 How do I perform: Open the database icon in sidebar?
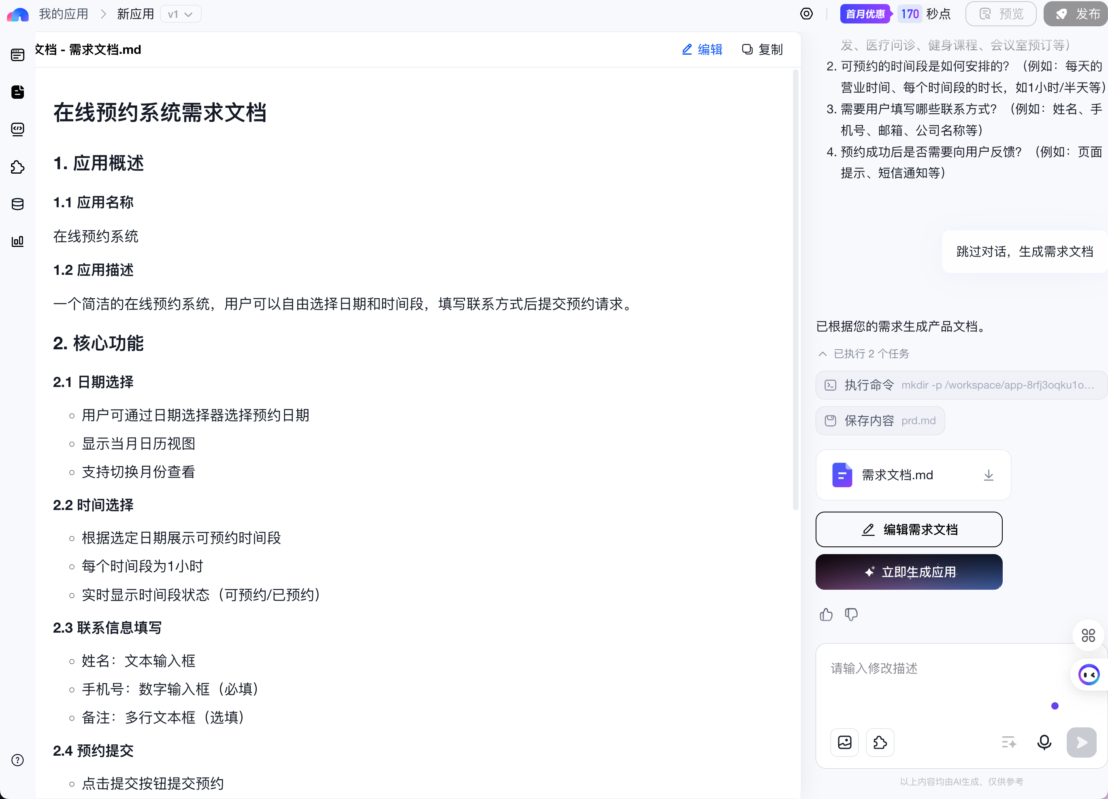click(x=17, y=204)
